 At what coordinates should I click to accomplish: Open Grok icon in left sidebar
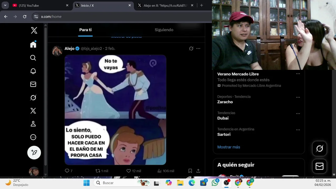click(x=33, y=98)
